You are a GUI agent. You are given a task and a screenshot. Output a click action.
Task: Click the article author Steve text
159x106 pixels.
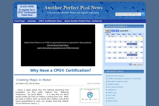pos(37,83)
